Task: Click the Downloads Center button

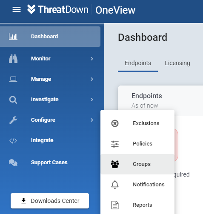Action: [x=50, y=201]
